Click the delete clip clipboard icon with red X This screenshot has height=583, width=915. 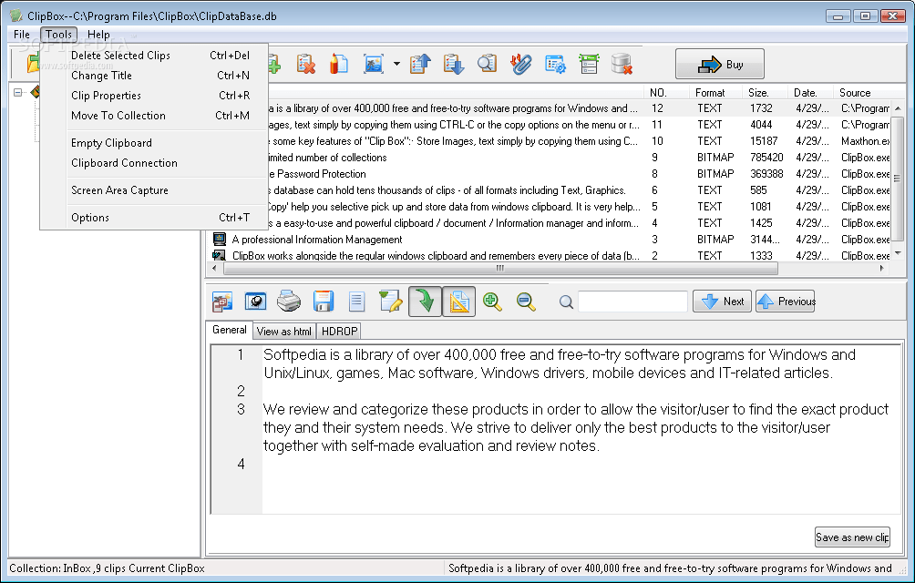306,64
